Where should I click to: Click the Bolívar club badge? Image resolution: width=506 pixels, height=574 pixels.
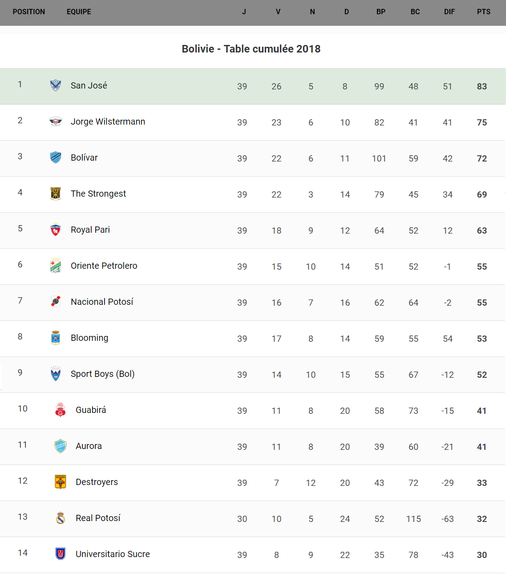point(56,157)
